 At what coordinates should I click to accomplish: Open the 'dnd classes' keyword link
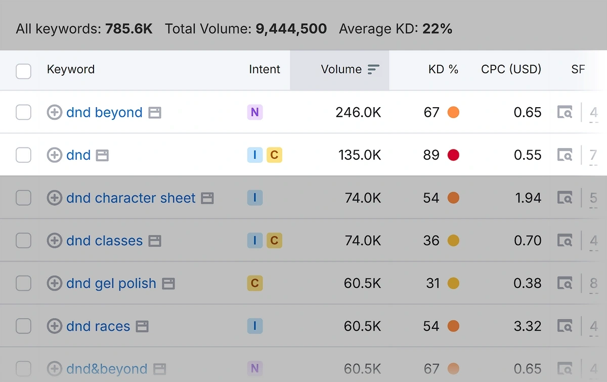104,241
